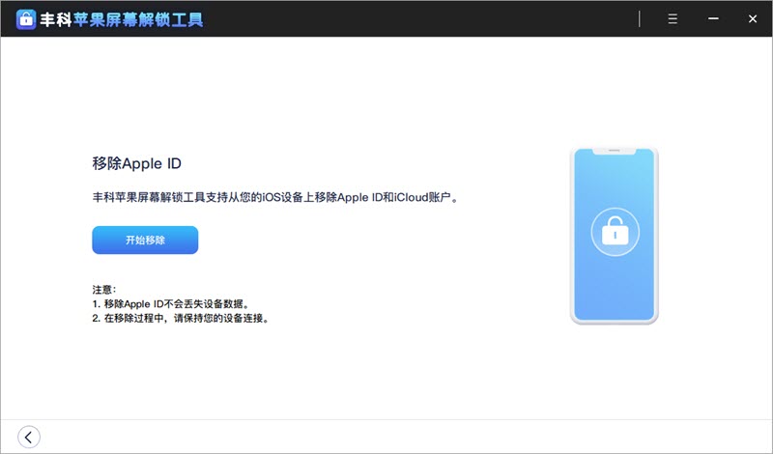Click the app logo lock icon
The image size is (773, 454).
[26, 19]
